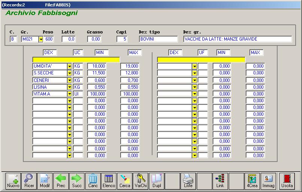Click the right table UF column header
302x192 pixels.
(x=202, y=53)
